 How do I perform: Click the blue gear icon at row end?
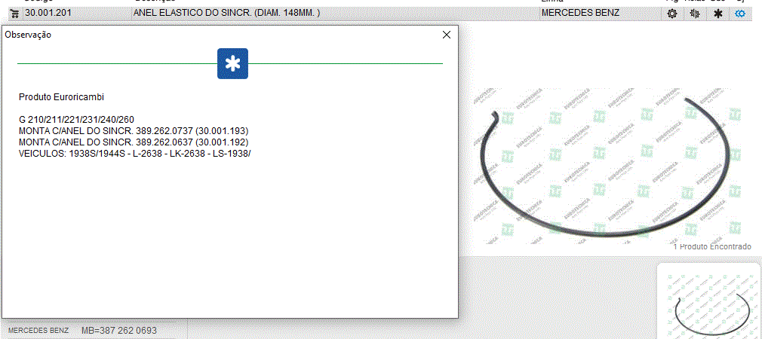point(740,14)
